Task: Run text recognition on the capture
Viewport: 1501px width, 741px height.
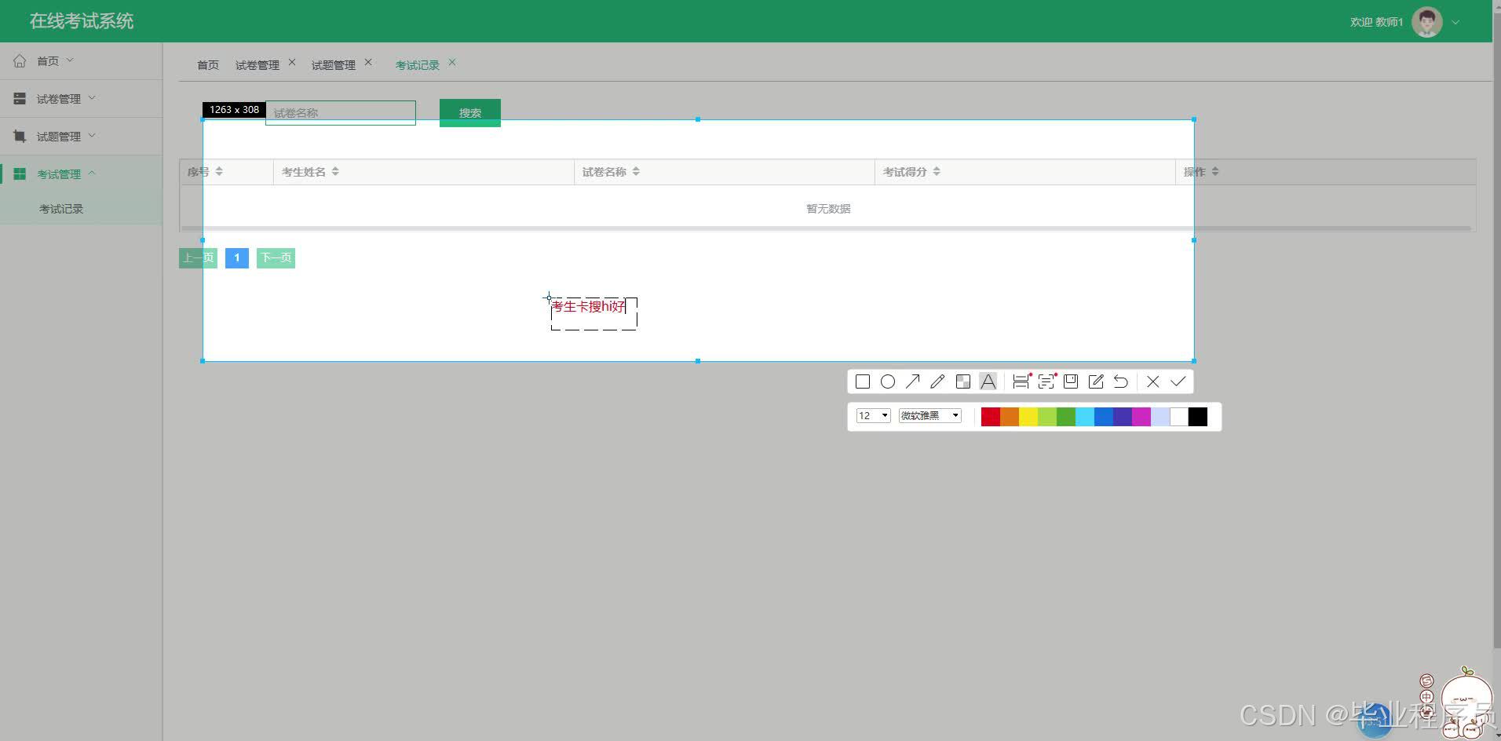Action: [x=1046, y=381]
